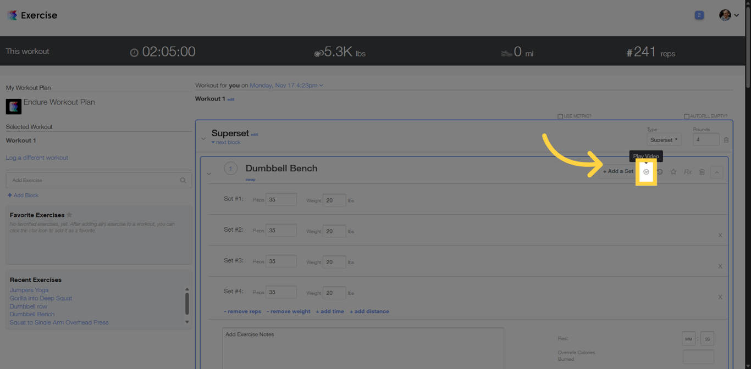
Task: Click the Override Calories Burned field
Action: (698, 356)
